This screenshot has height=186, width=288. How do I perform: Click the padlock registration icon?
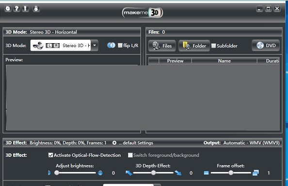[x=36, y=8]
